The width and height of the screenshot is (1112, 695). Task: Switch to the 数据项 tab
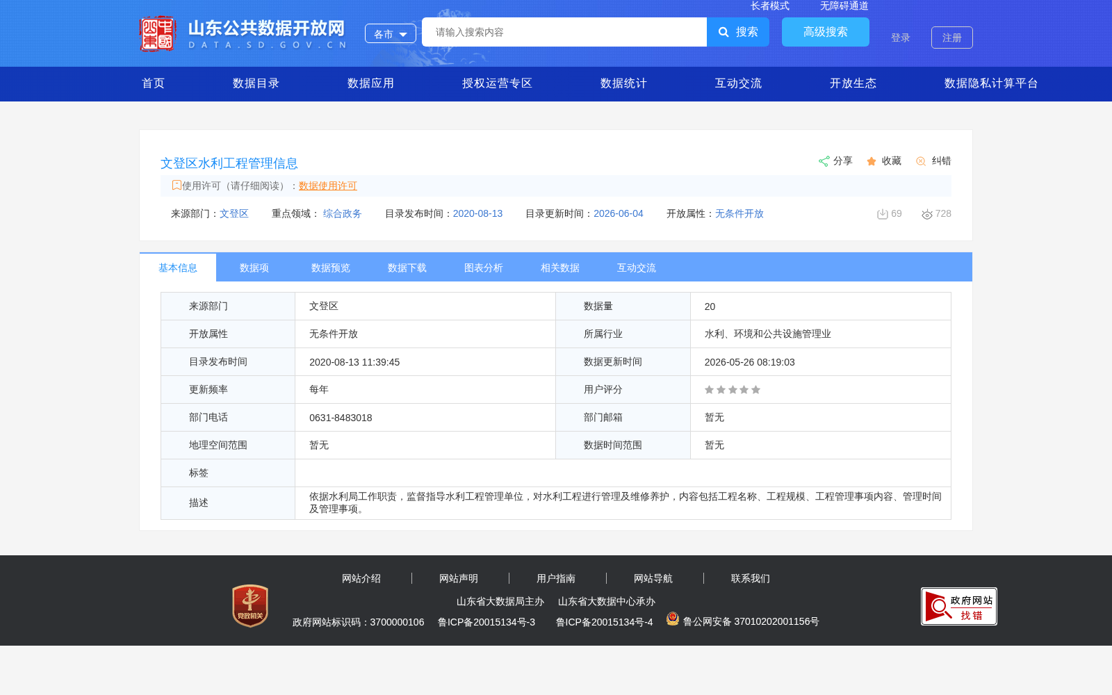click(x=254, y=268)
